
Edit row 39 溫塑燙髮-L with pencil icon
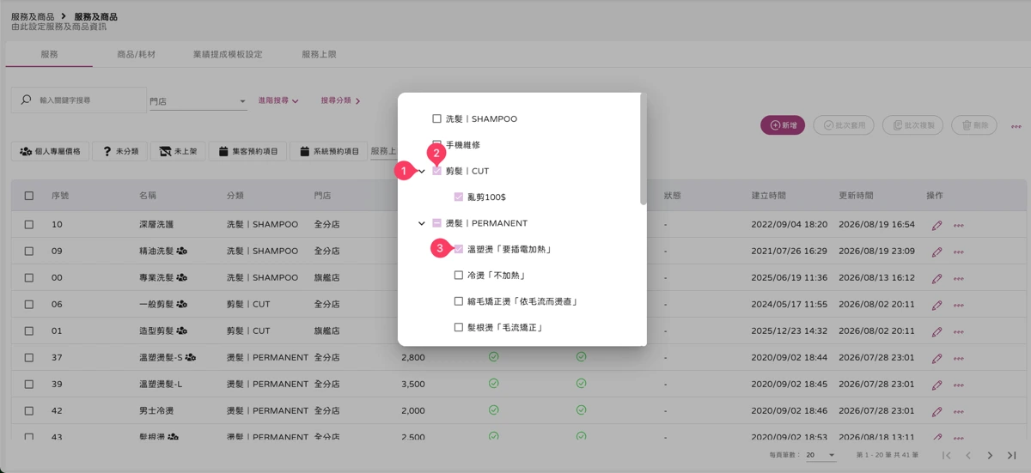pyautogui.click(x=936, y=385)
